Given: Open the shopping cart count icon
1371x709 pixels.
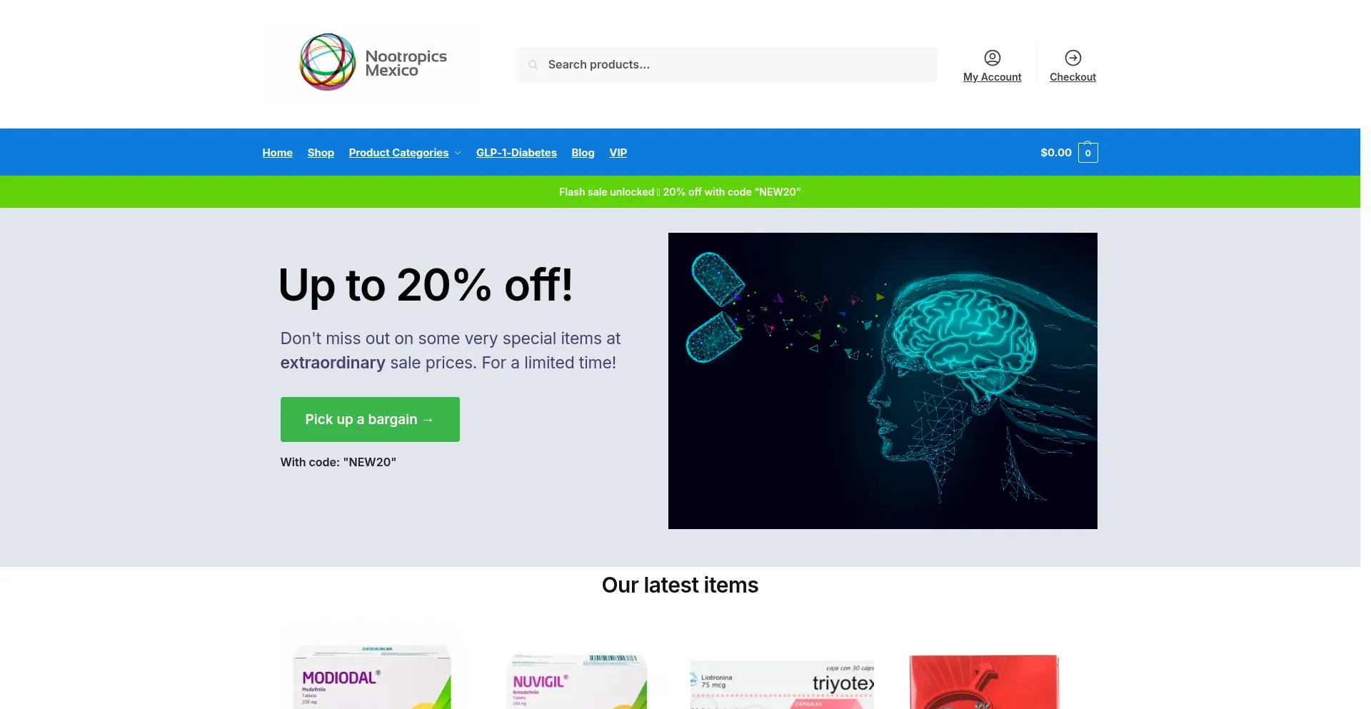Looking at the screenshot, I should (1088, 152).
